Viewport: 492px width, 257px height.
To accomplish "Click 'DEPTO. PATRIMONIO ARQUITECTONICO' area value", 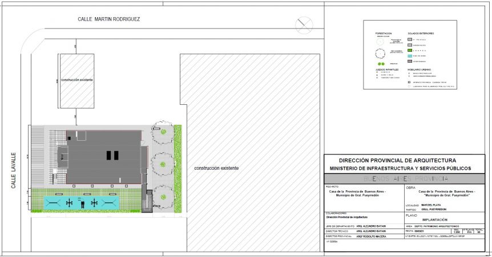I will coord(437,226).
